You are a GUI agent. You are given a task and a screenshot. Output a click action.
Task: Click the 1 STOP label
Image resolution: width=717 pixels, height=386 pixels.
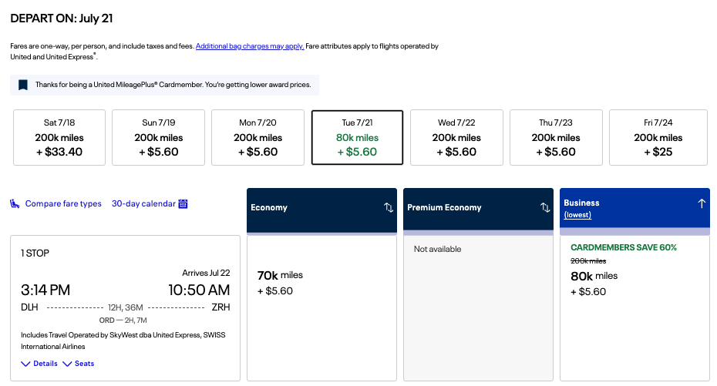point(35,253)
